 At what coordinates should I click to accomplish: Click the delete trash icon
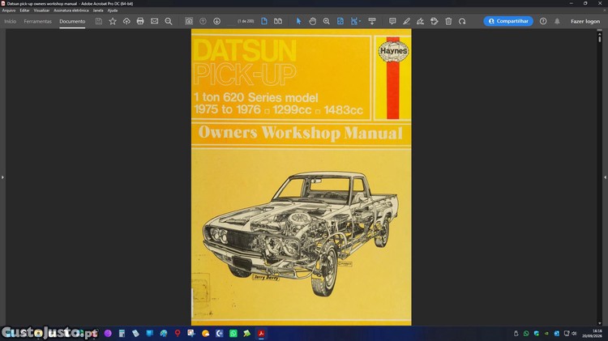coord(448,21)
